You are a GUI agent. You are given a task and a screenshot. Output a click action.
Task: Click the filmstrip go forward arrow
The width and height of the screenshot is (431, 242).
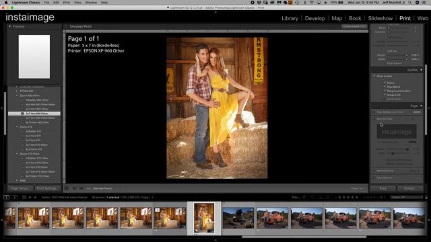pos(35,197)
